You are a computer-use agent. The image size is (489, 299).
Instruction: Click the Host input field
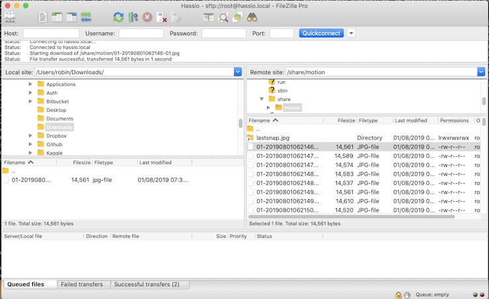click(51, 33)
